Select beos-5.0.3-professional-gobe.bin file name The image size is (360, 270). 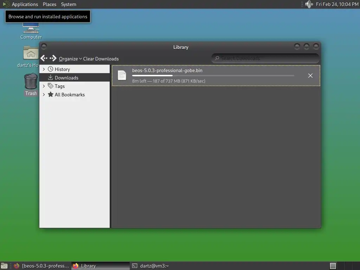coord(167,70)
